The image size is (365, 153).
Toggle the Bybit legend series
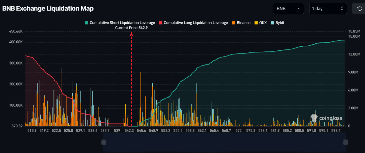(x=277, y=23)
